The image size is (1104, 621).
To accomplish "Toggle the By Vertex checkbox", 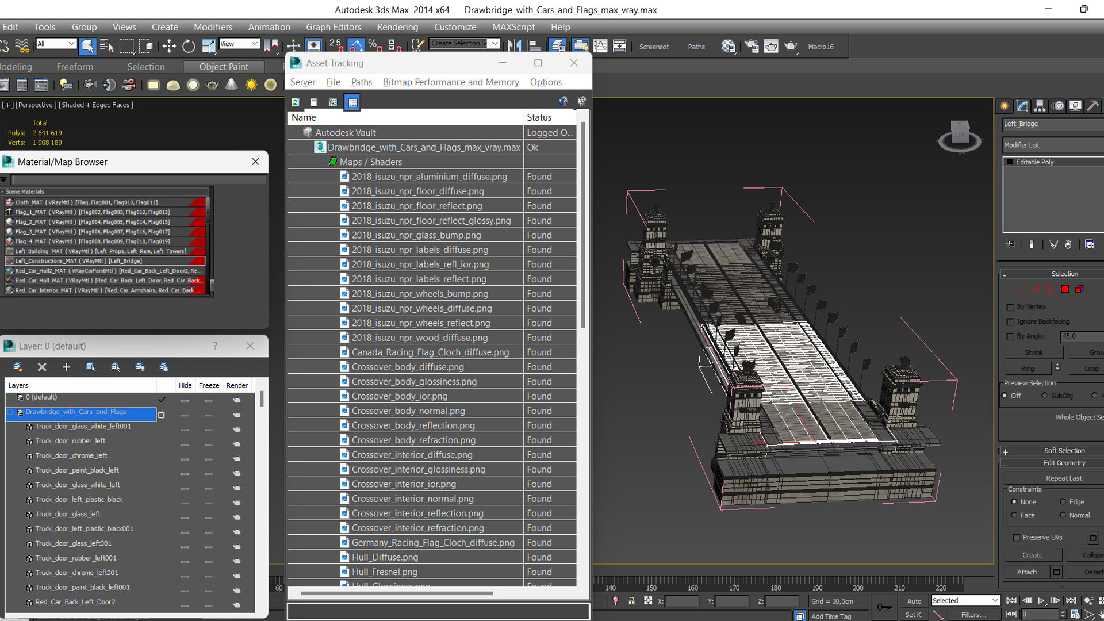I will (x=1010, y=307).
